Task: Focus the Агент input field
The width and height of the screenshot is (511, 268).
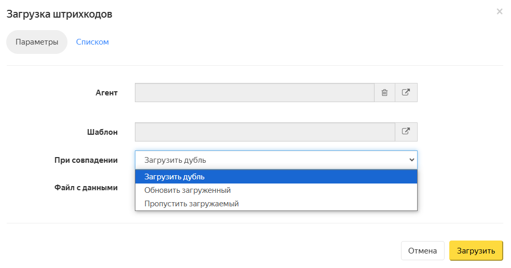Action: tap(254, 93)
